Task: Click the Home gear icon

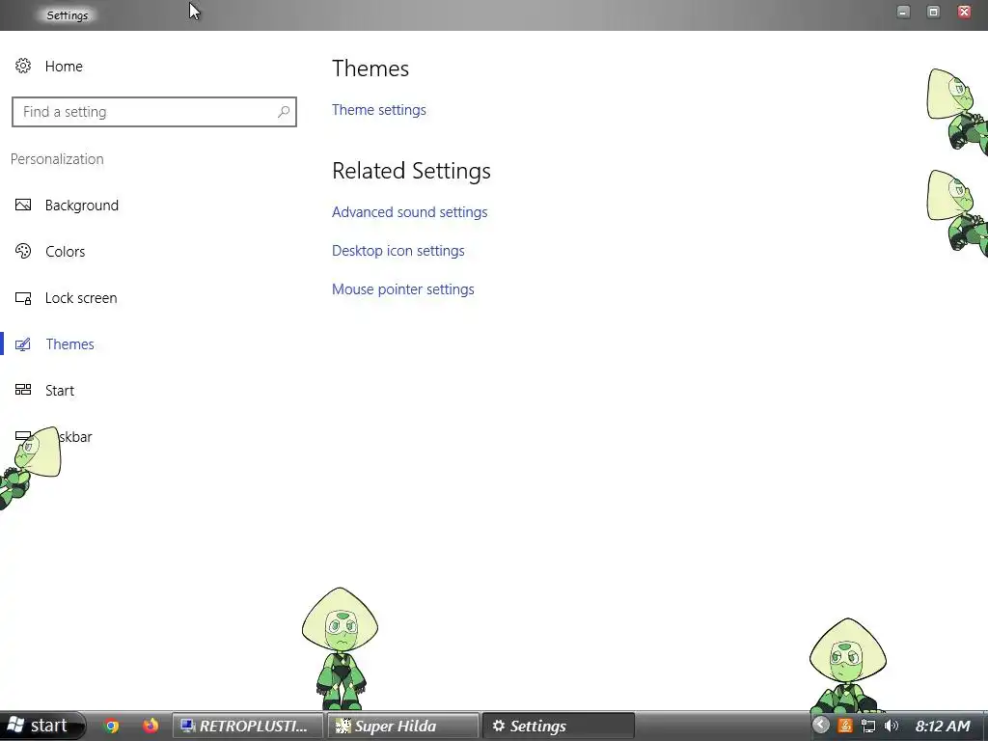Action: pos(23,67)
